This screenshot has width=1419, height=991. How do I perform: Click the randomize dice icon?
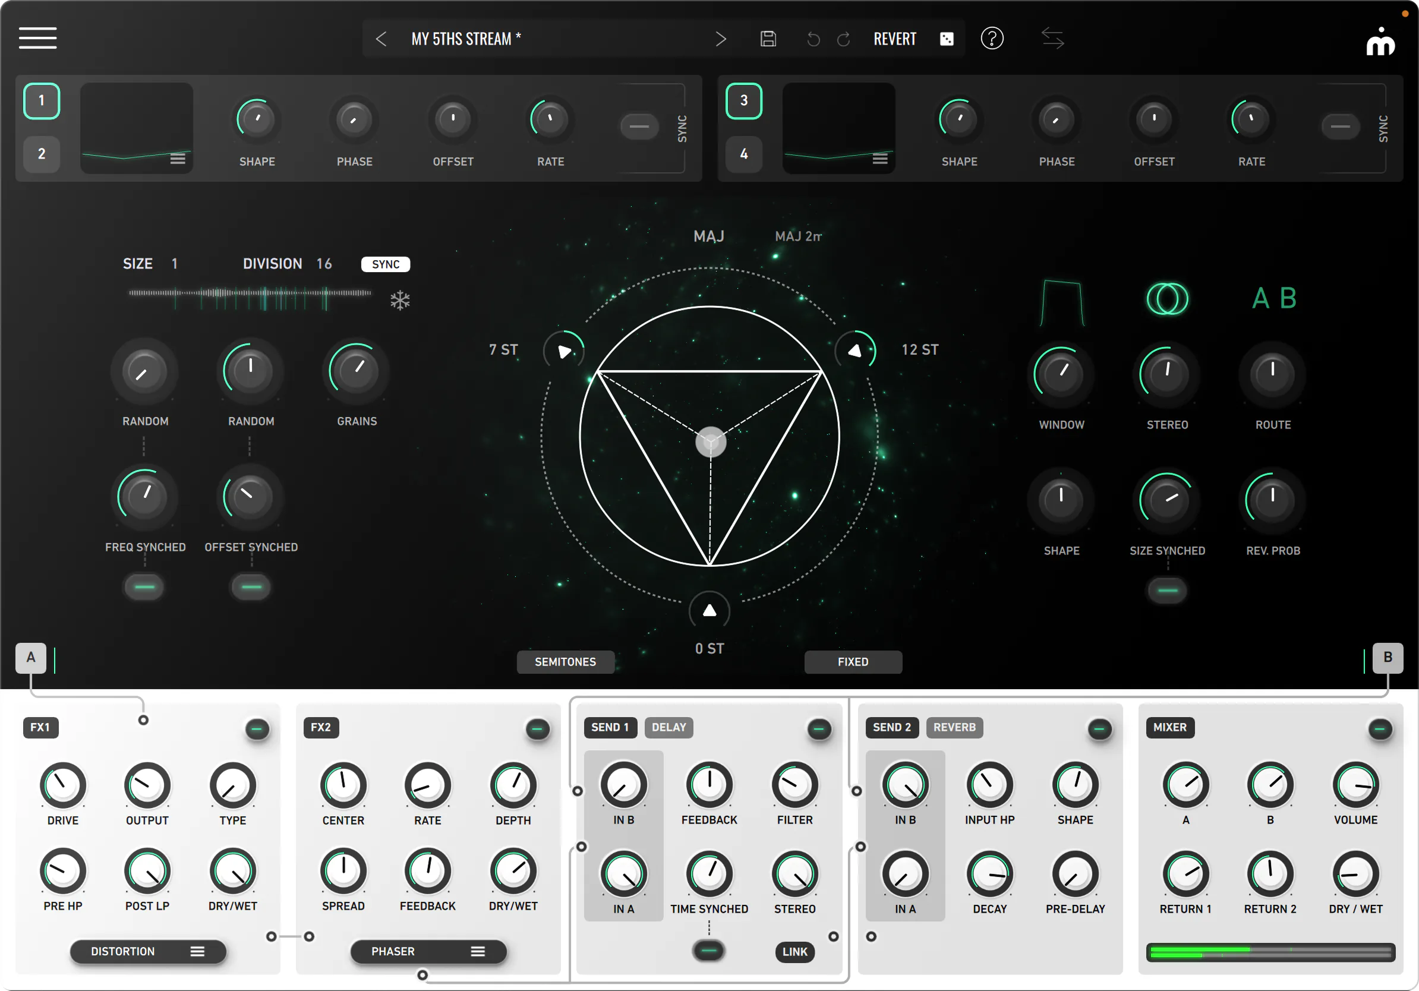tap(946, 39)
